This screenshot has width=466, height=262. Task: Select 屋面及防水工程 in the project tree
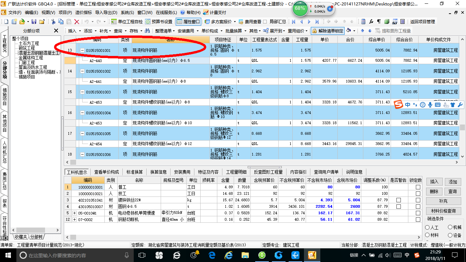point(33,67)
